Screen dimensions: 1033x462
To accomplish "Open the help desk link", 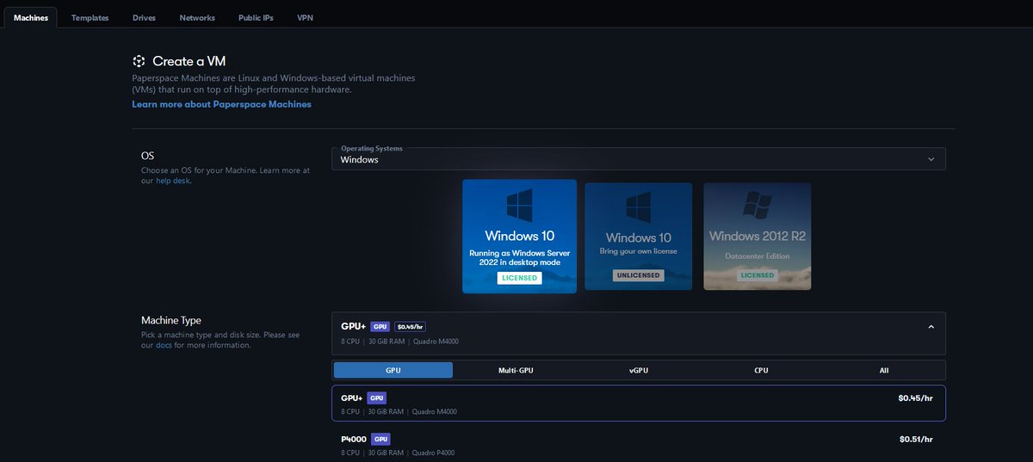I will tap(172, 181).
